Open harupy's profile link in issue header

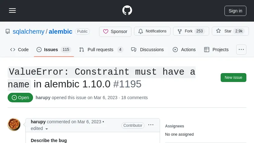point(43,98)
